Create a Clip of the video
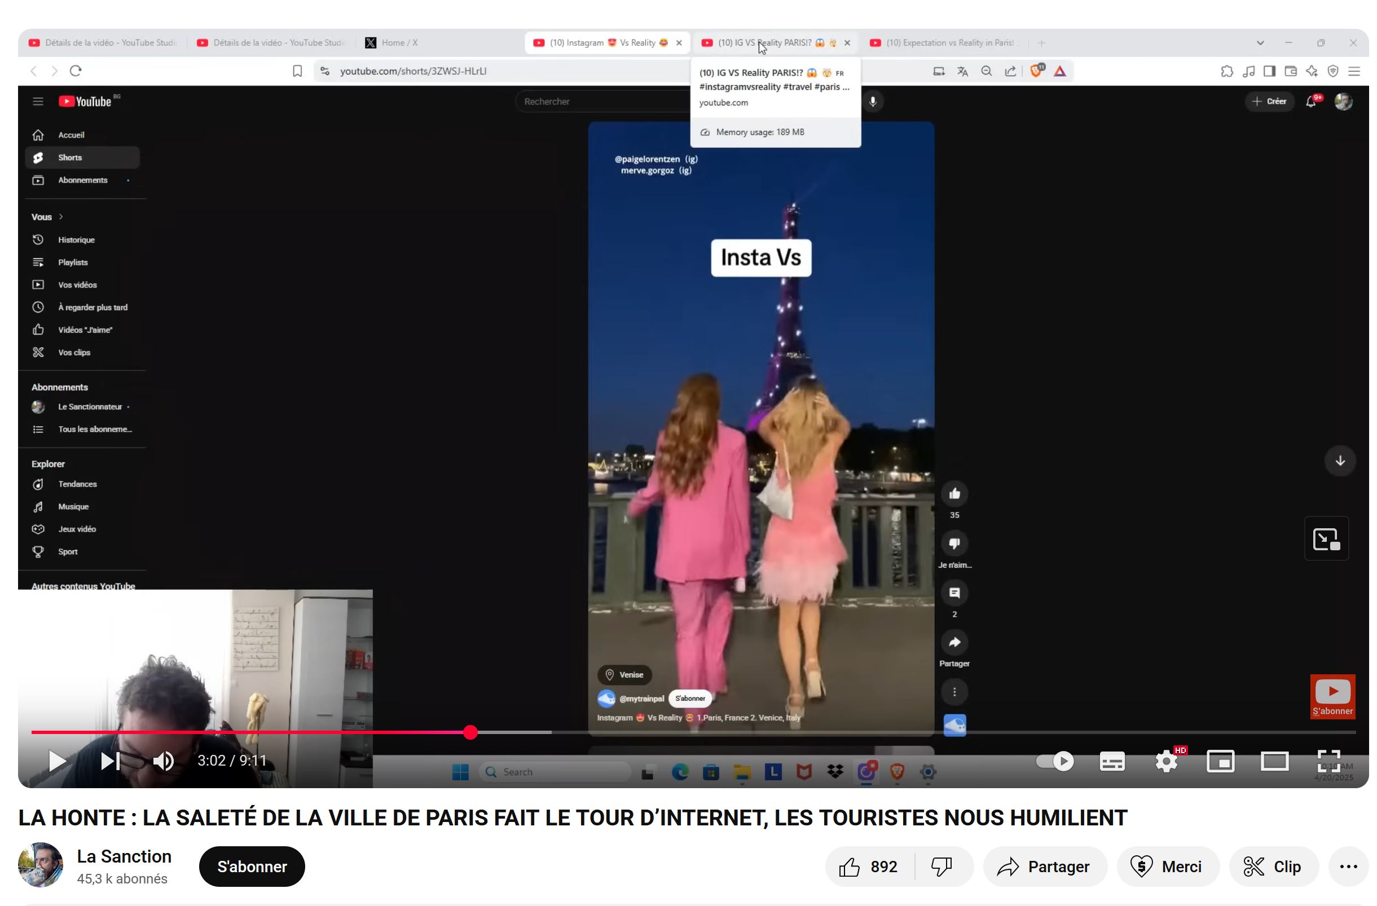The width and height of the screenshot is (1377, 906). (1273, 867)
